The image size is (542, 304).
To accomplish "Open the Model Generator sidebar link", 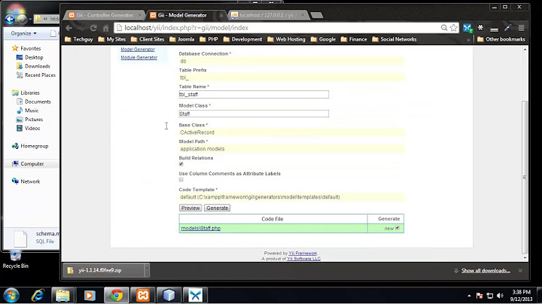I will (138, 50).
